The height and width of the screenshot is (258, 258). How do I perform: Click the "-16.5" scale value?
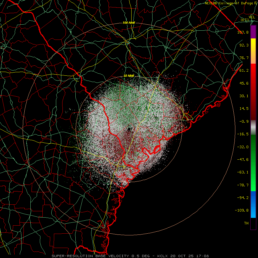point(243,134)
